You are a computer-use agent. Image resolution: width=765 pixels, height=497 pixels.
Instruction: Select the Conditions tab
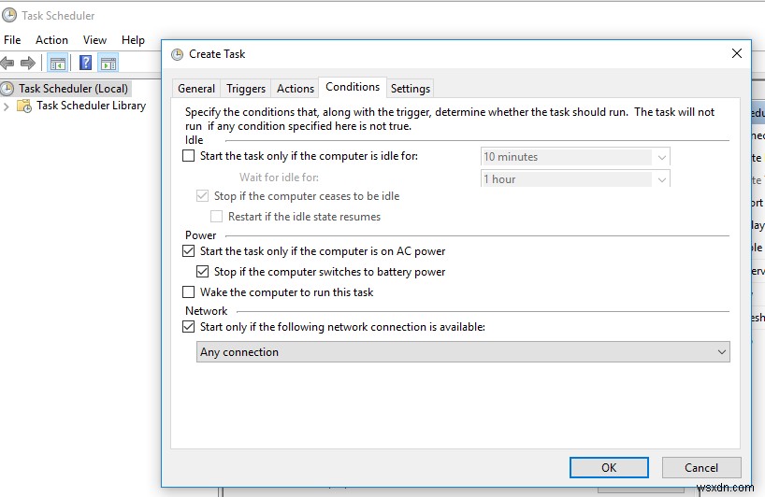(353, 87)
